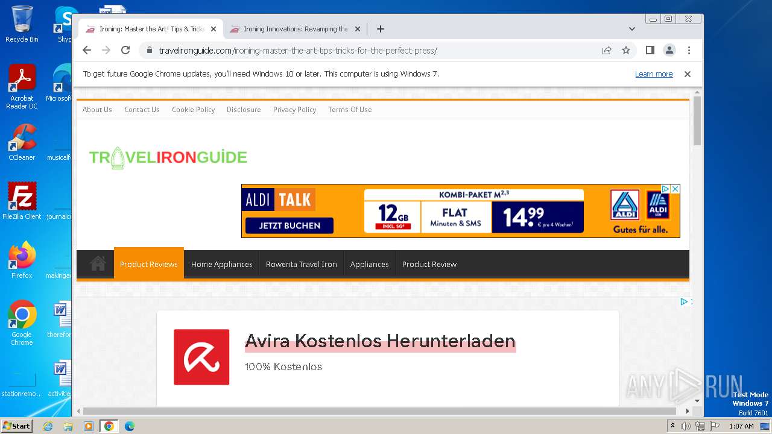Click the page vertical scrollbar thumb
This screenshot has height=434, width=772.
pos(697,121)
